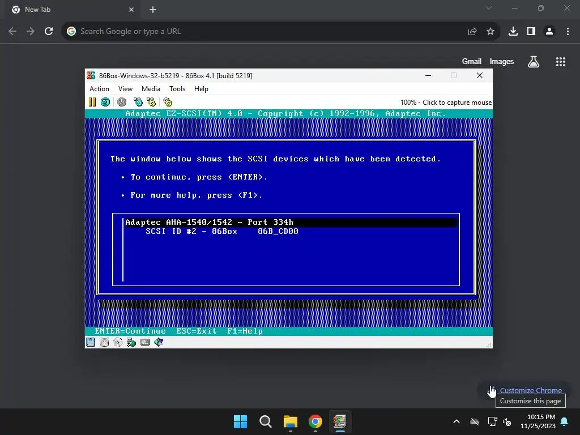580x435 pixels.
Task: Send Ctrl+Alt+Del via toolbar icon
Action: tap(138, 102)
